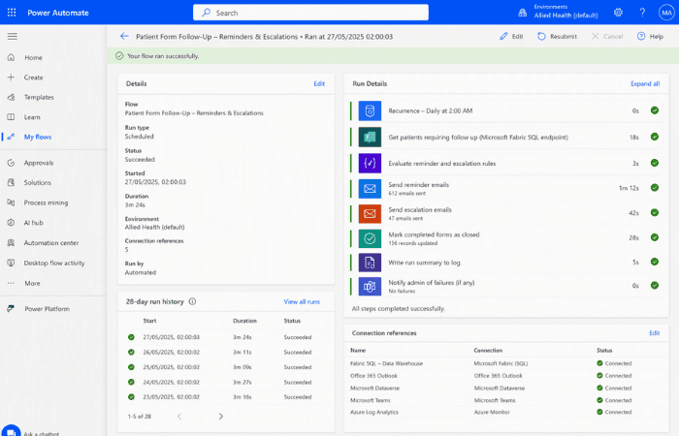
Task: Open the Send reminder emails step icon
Action: [370, 188]
